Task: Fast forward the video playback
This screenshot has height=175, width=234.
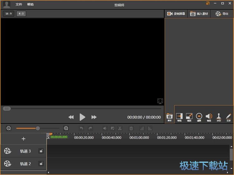Action: [94, 117]
